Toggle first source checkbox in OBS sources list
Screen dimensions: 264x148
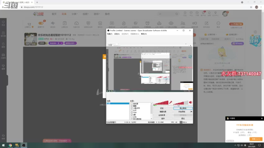tap(132, 104)
